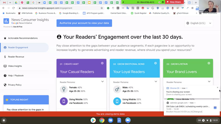This screenshot has width=221, height=124.
Task: Open Video Insights in the sidebar
Action: [x=15, y=66]
